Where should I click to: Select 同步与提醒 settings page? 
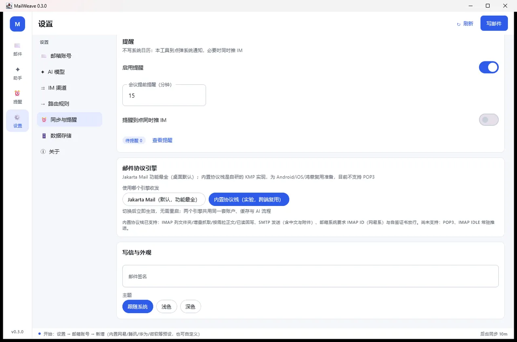(x=69, y=120)
